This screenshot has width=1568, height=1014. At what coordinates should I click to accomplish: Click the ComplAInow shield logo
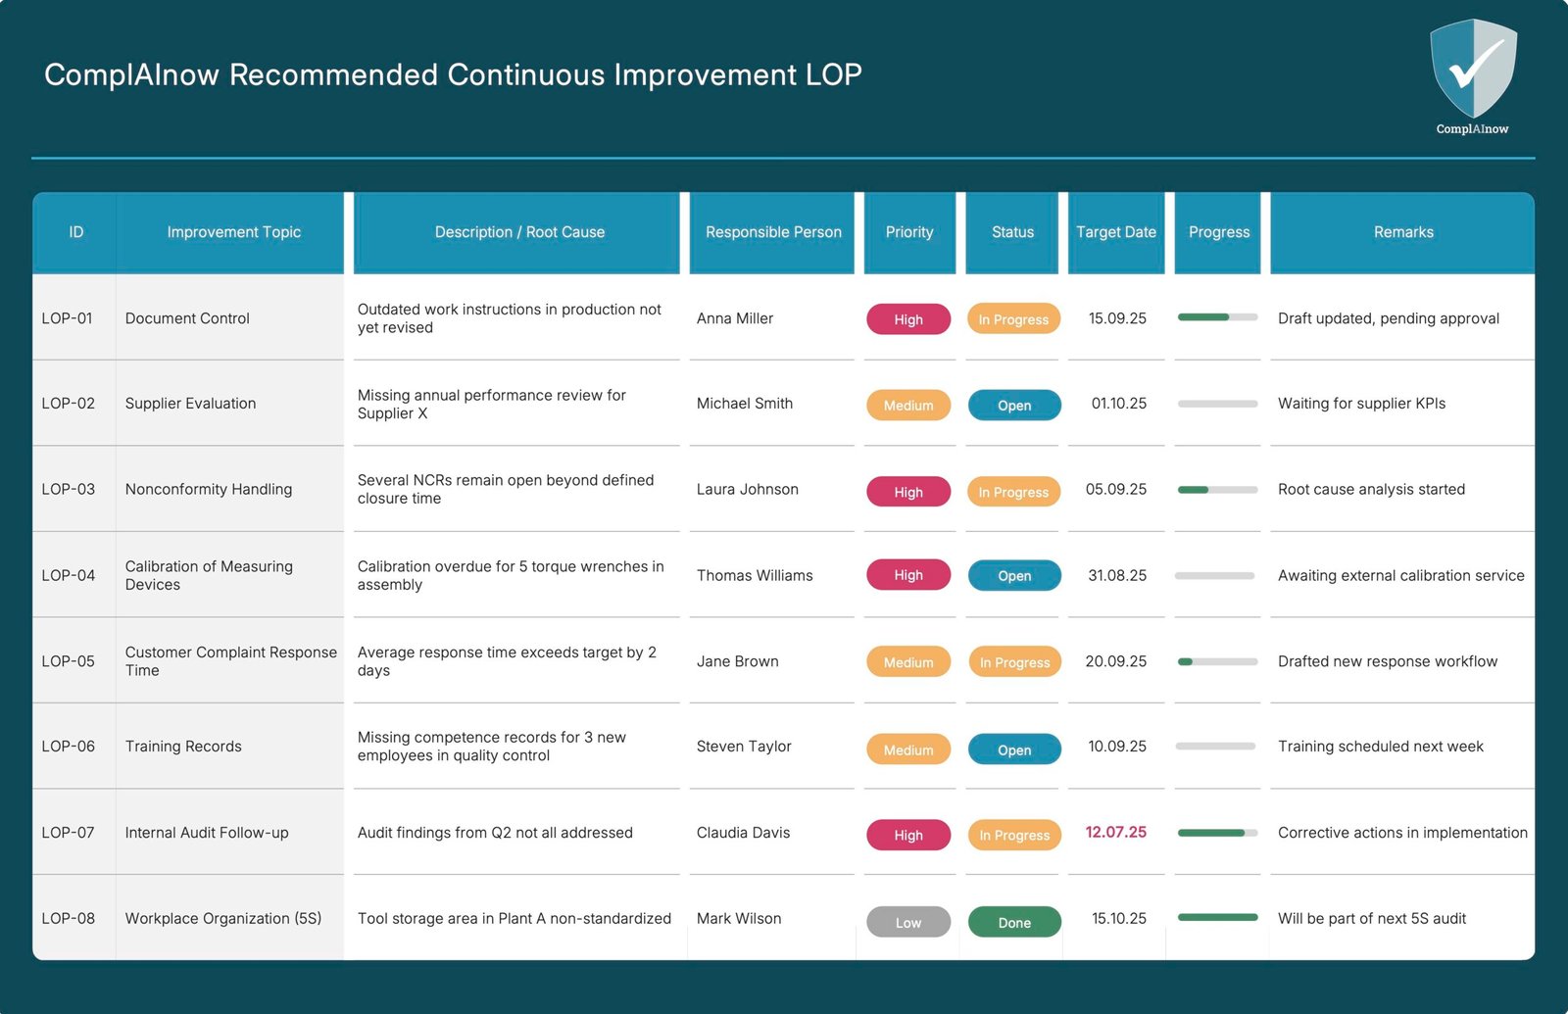pos(1472,69)
